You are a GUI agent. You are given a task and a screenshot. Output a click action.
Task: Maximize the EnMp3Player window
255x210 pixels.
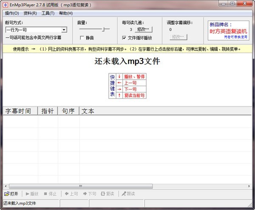[232, 3]
